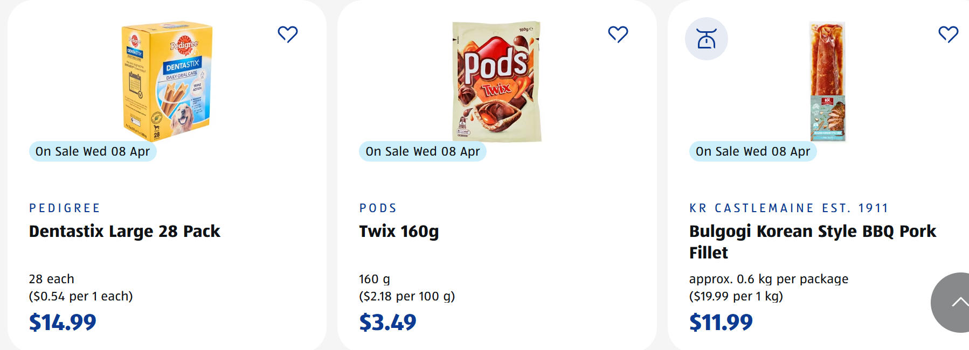Click the $11.99 pork fillet price
The image size is (969, 350).
[721, 322]
